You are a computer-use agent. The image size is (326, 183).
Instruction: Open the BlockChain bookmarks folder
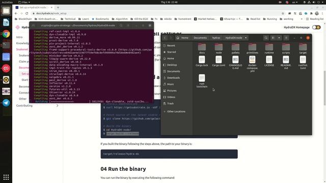point(23,19)
